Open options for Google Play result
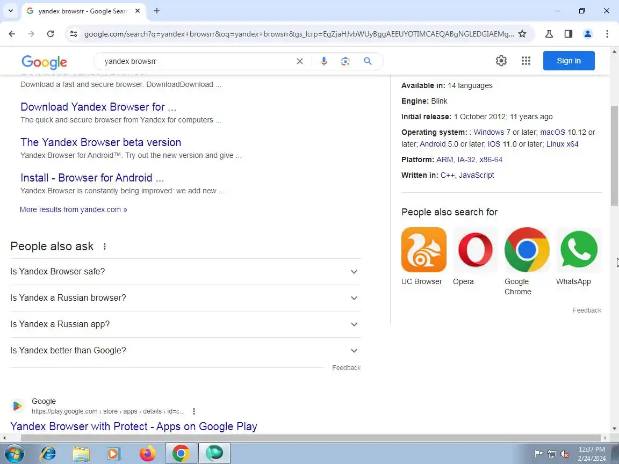This screenshot has width=619, height=464. [x=193, y=411]
